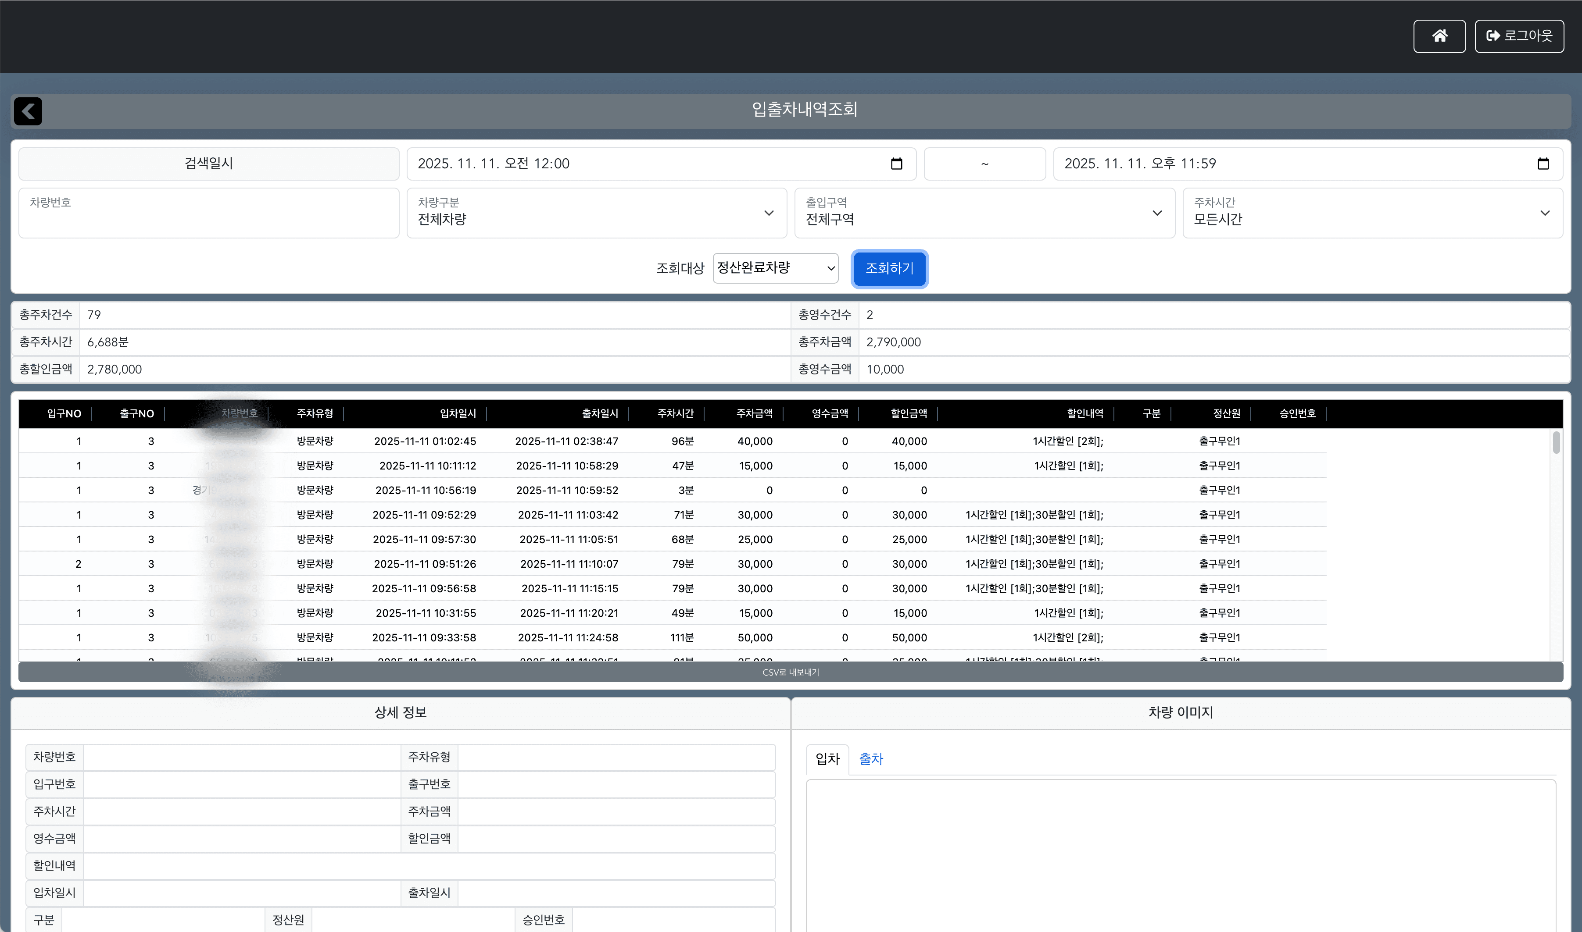The height and width of the screenshot is (932, 1582).
Task: Select the 입차 image tab
Action: tap(827, 759)
